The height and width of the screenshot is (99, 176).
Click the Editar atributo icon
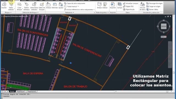(11, 4)
